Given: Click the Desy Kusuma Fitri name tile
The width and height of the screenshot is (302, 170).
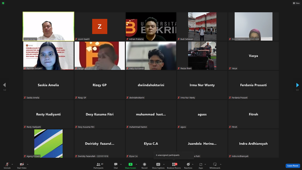Looking at the screenshot, I should coord(100,114).
